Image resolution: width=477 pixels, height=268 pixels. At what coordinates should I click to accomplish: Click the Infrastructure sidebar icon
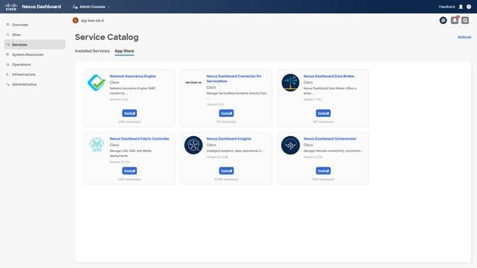point(8,74)
